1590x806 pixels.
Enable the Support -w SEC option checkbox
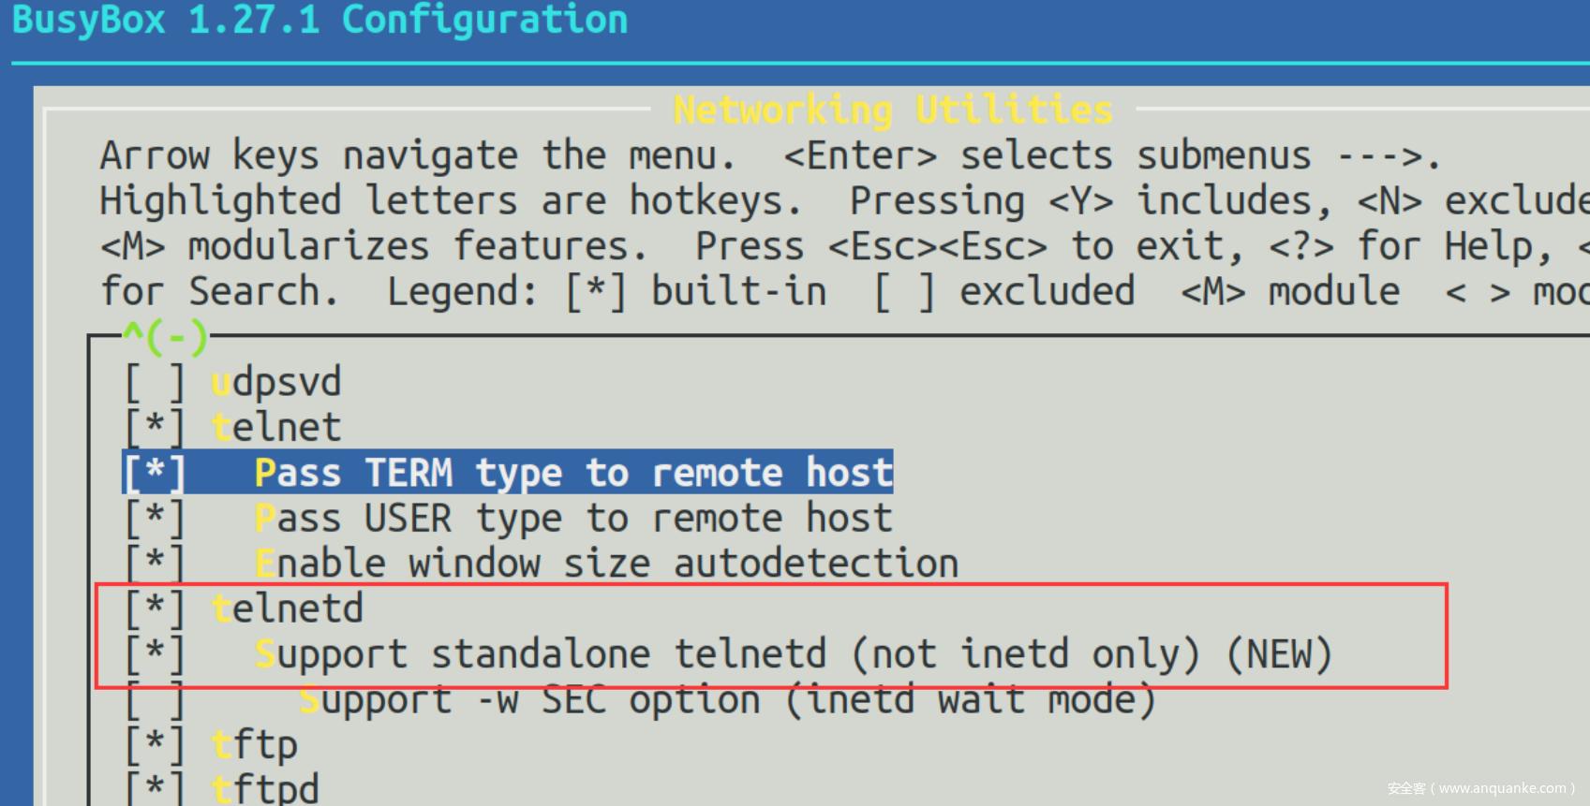[x=155, y=699]
